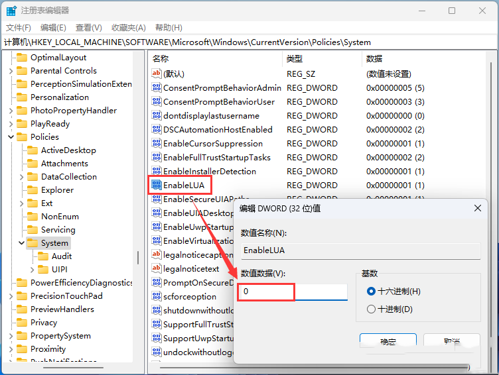Click the registry path address bar
The width and height of the screenshot is (499, 375).
[249, 42]
